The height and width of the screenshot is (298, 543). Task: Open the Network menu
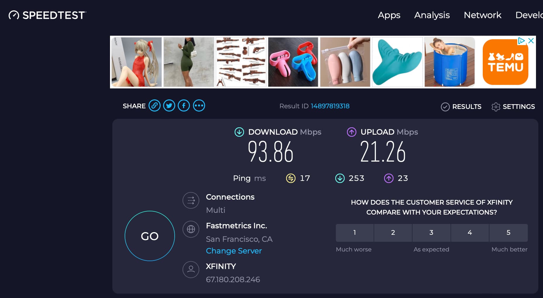(x=482, y=15)
